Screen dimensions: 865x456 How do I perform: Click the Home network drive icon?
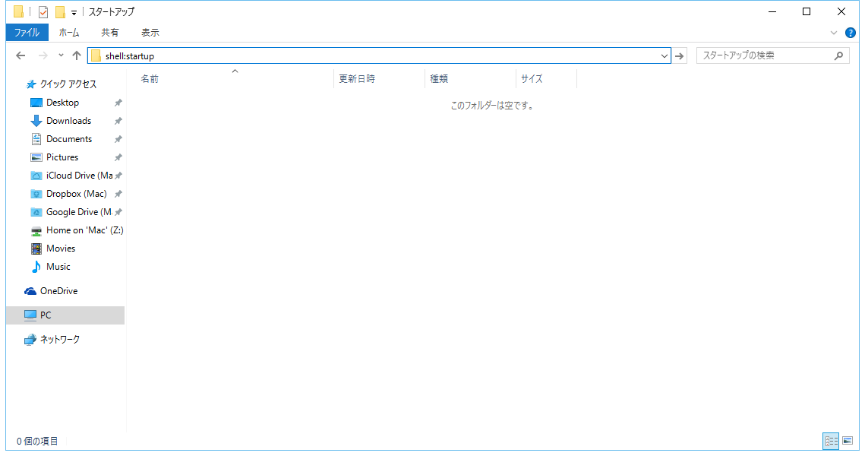point(36,231)
